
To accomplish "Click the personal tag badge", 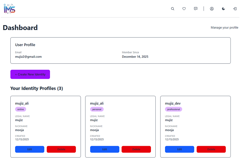I will pyautogui.click(x=97, y=109).
